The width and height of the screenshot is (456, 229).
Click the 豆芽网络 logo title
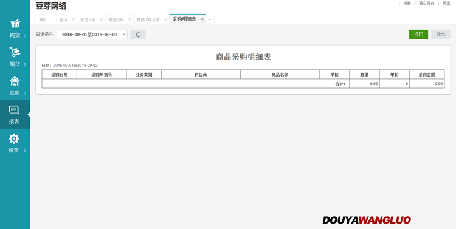click(x=51, y=6)
